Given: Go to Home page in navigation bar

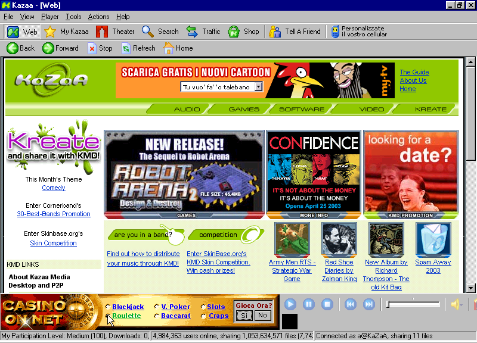Looking at the screenshot, I should [x=178, y=48].
